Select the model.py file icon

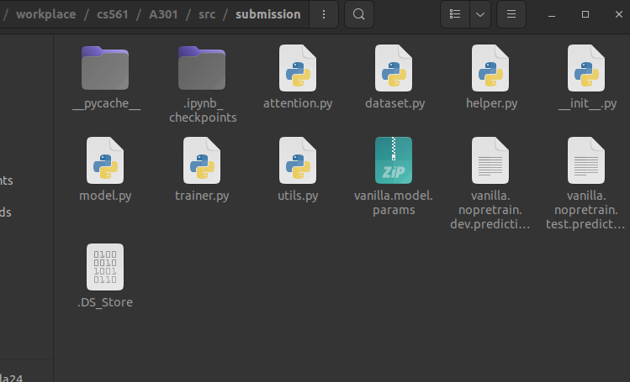point(105,160)
